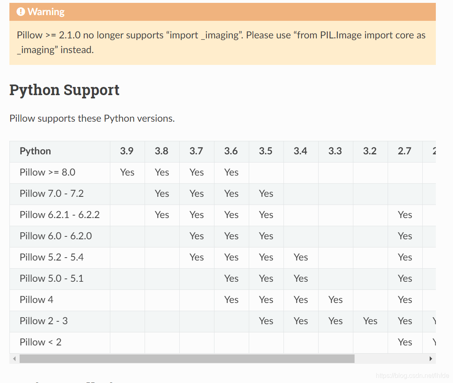Select the Pillow 7.0 - 7.2 row label
This screenshot has width=453, height=383.
[52, 194]
